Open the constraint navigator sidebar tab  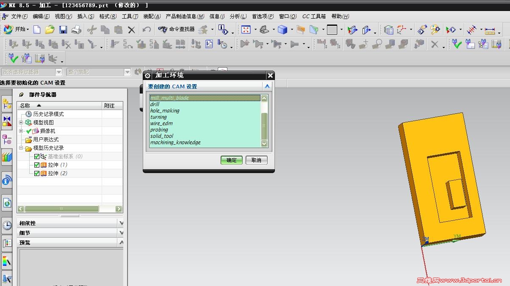click(x=7, y=121)
